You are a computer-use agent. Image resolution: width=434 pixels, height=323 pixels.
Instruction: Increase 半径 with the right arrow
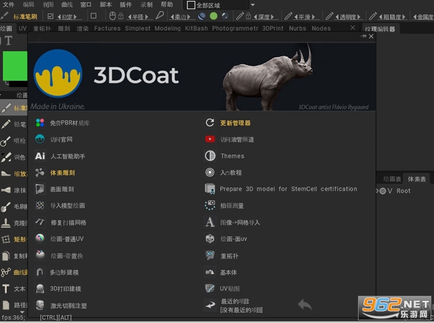click(x=146, y=17)
